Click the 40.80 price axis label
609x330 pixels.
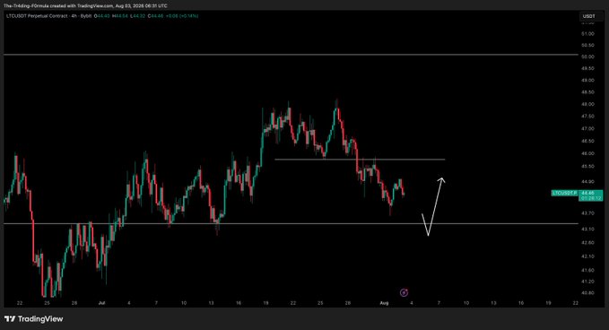click(x=587, y=292)
